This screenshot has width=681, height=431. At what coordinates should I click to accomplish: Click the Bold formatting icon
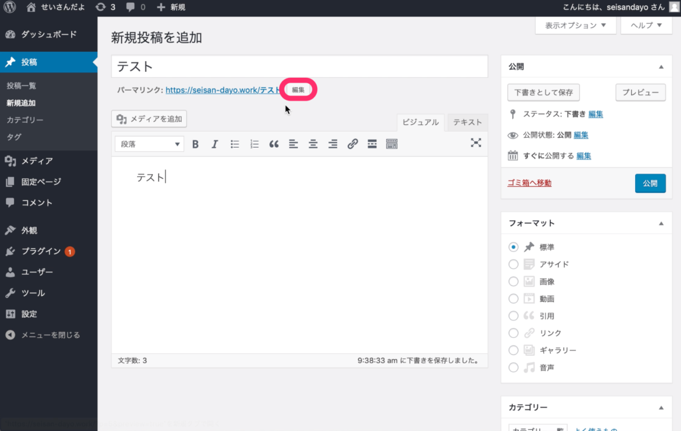[196, 144]
